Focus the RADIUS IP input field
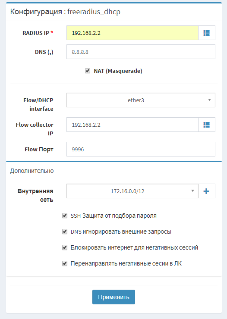 coord(132,33)
